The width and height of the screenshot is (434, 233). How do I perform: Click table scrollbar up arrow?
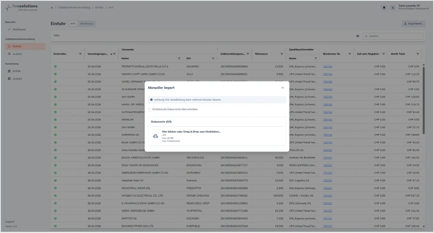tap(424, 65)
